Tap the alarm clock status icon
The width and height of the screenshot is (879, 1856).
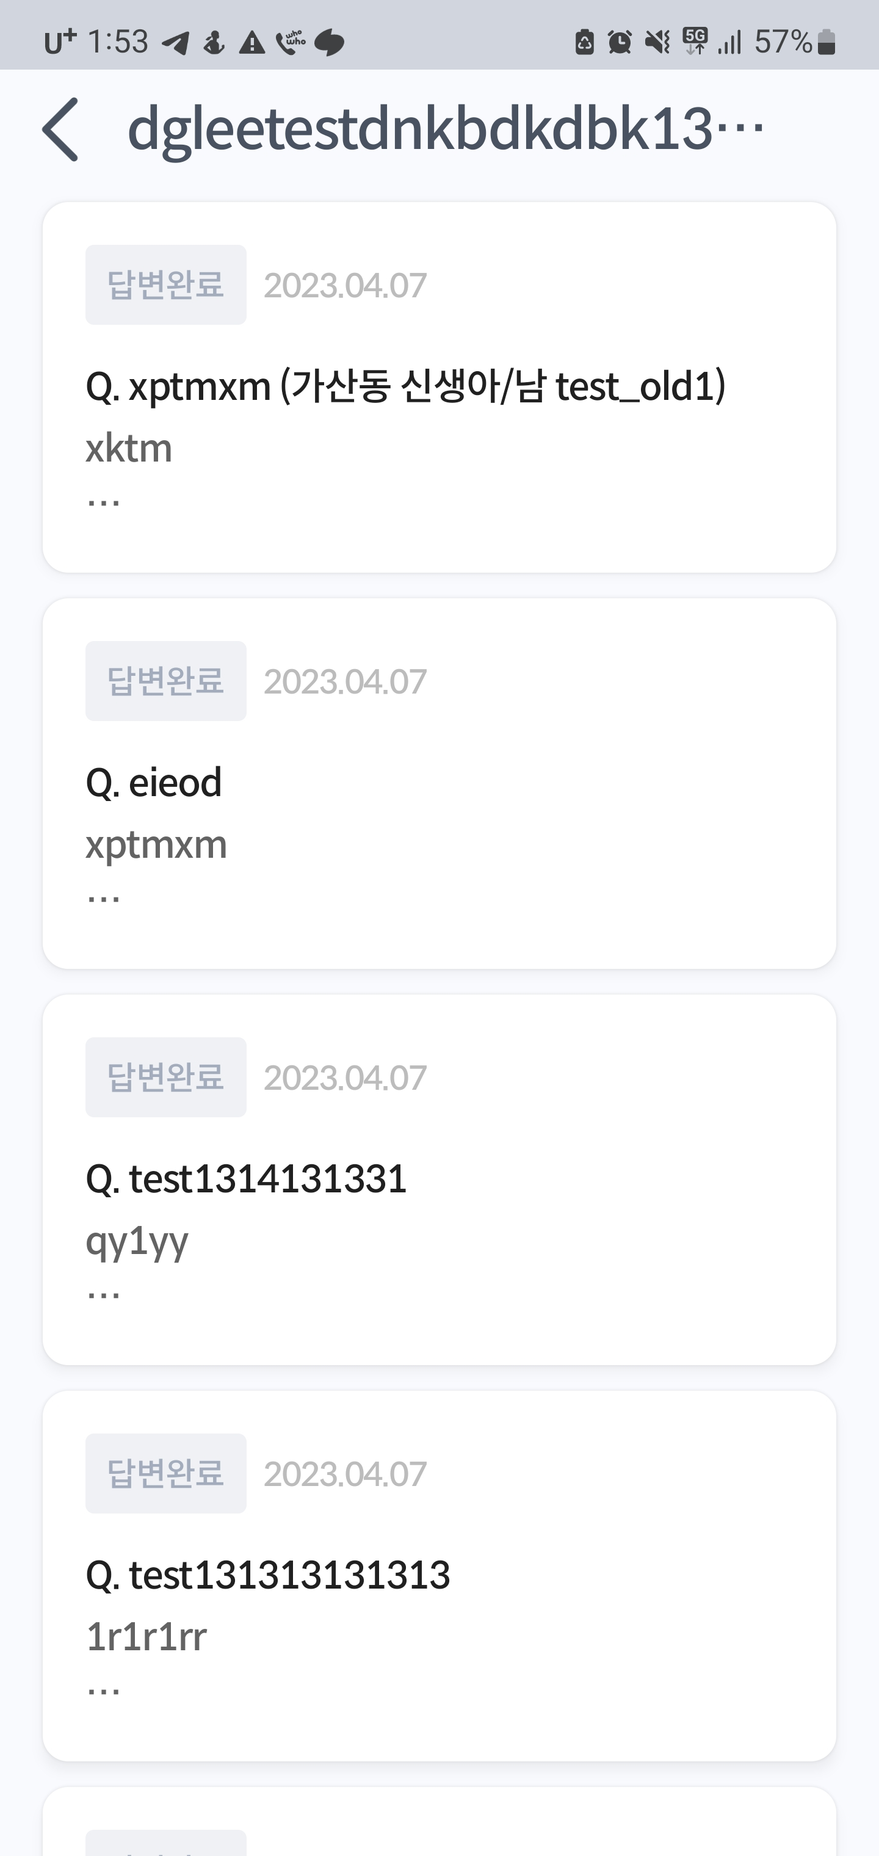(x=619, y=43)
